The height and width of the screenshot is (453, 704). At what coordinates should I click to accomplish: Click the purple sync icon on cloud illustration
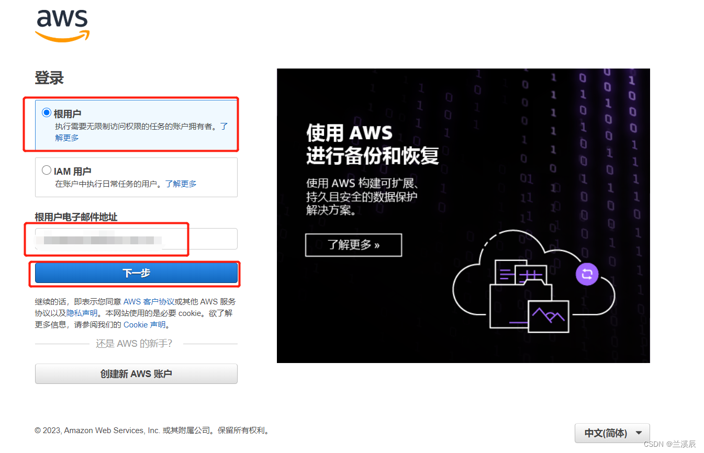(x=587, y=274)
